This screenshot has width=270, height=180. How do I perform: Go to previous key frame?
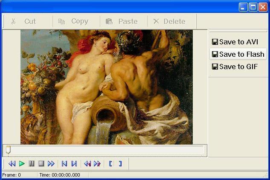87,163
